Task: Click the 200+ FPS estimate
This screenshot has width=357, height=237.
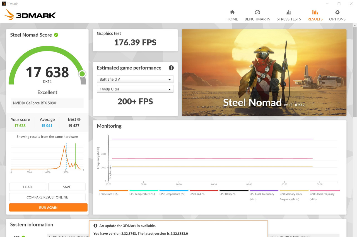Action: pyautogui.click(x=135, y=102)
